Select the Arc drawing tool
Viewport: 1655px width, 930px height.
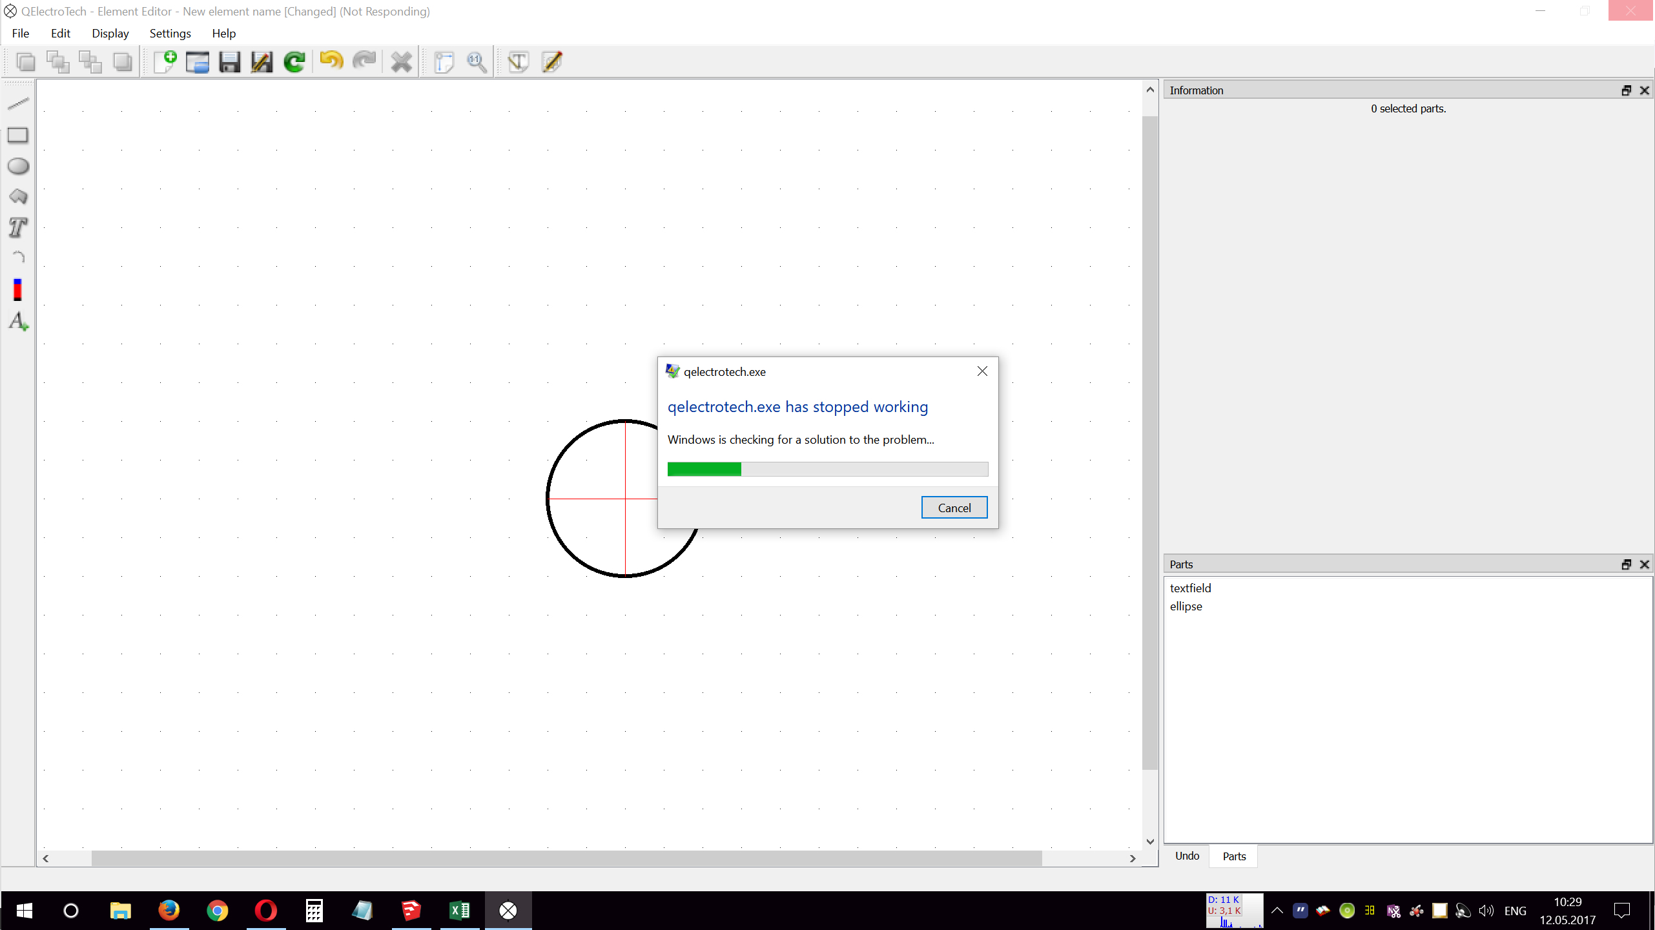(x=18, y=258)
